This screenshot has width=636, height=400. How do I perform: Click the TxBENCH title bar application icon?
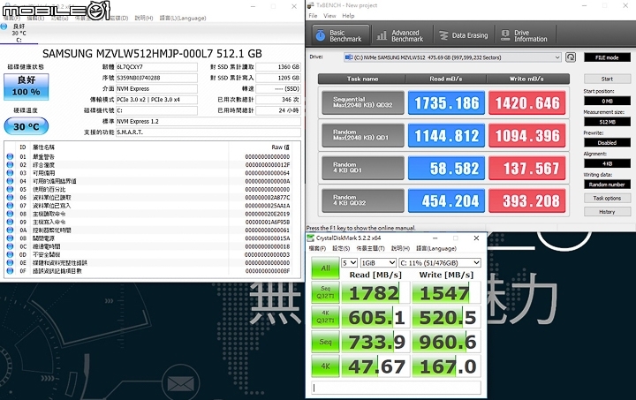click(x=311, y=5)
